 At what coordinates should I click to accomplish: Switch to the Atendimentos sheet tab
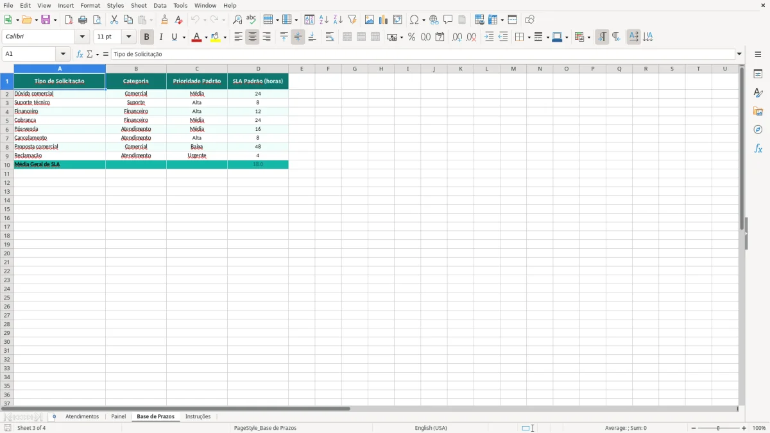tap(82, 416)
